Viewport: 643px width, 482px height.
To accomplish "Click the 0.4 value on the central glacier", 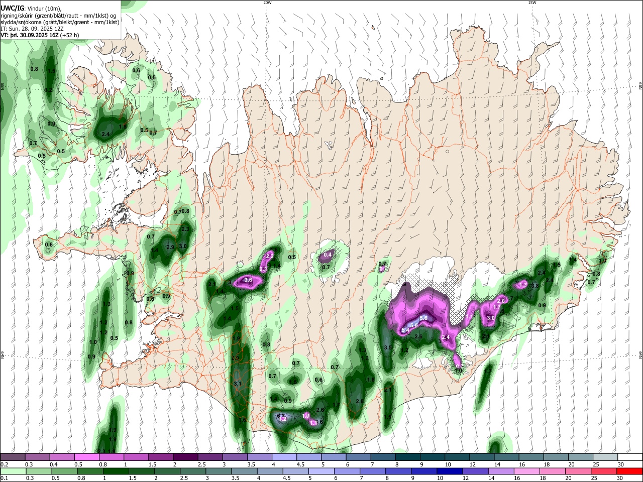I will pos(328,255).
